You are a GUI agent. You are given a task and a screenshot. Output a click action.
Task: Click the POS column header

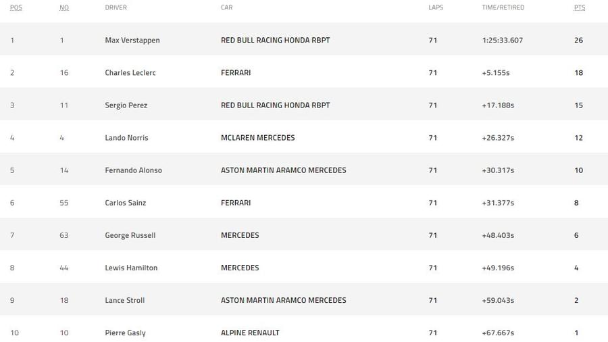click(16, 7)
